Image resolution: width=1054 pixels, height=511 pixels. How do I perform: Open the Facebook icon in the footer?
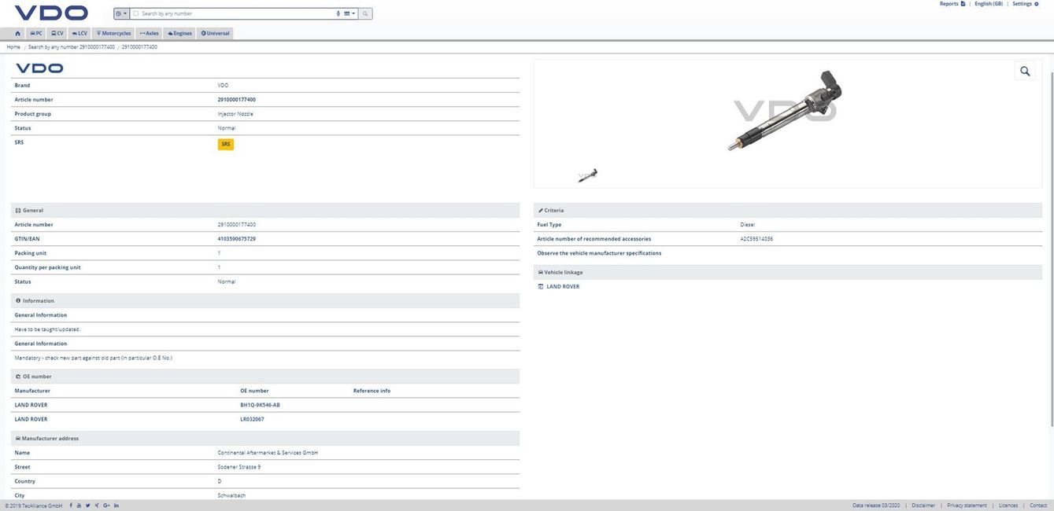(71, 505)
